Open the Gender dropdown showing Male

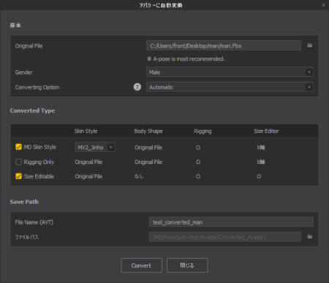[230, 72]
